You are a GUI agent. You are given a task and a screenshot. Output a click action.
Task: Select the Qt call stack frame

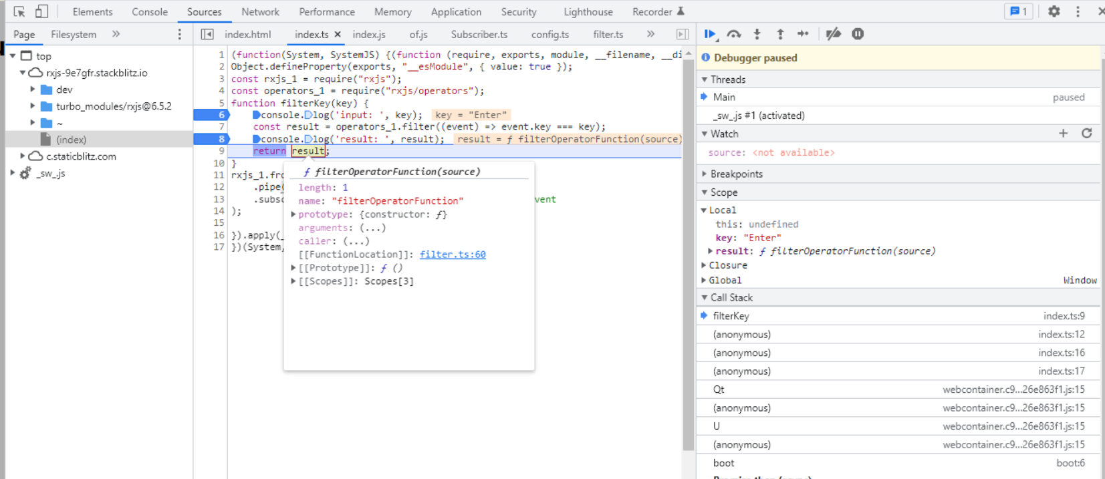coord(898,389)
